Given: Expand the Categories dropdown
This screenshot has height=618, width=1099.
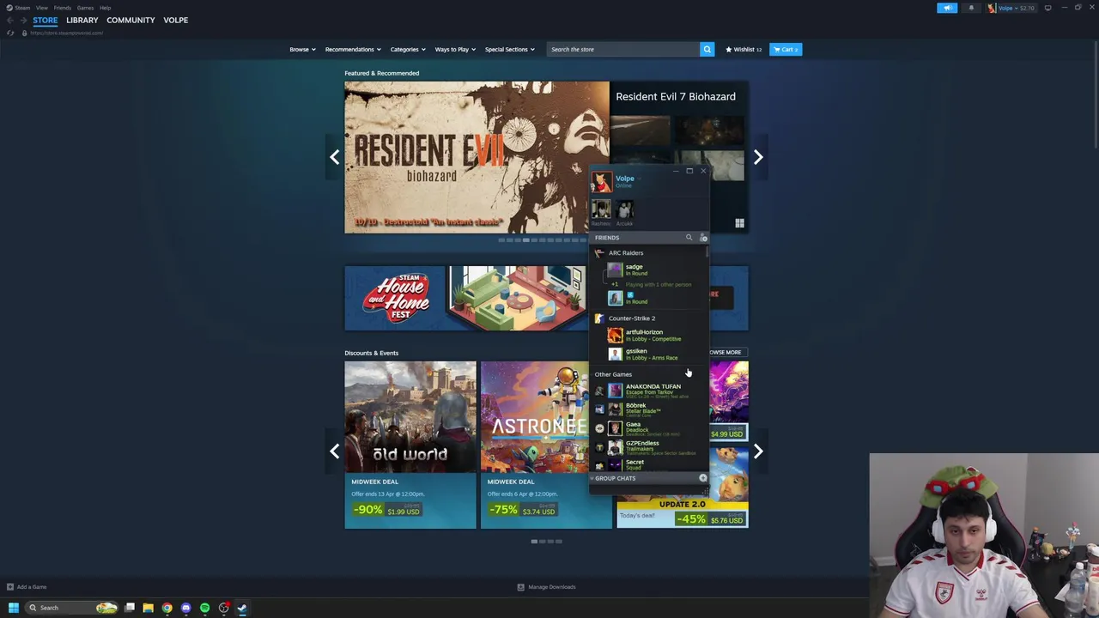Looking at the screenshot, I should (408, 49).
